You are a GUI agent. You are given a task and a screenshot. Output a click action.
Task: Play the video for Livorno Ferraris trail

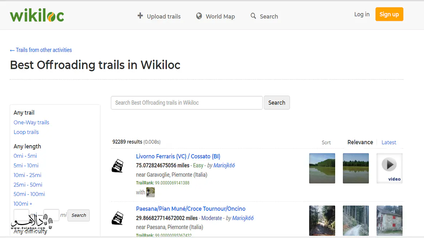(x=389, y=168)
